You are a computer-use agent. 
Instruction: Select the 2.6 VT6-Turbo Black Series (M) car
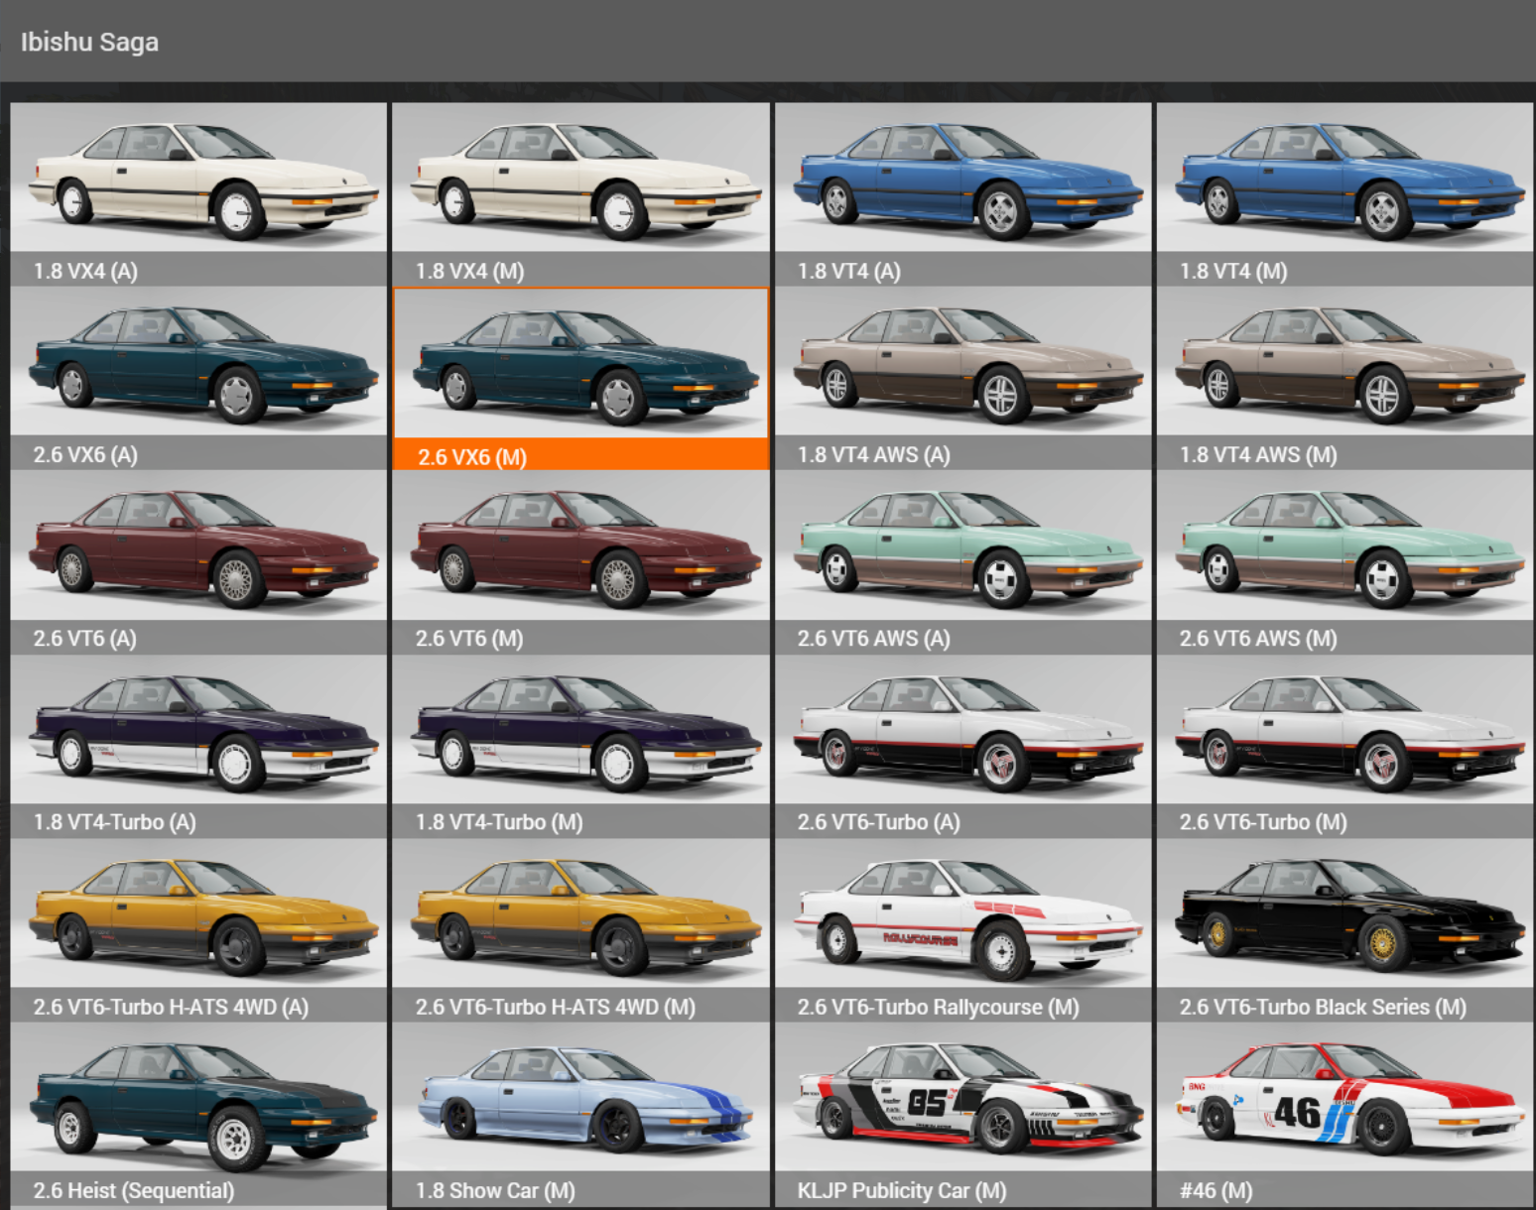coord(1344,930)
